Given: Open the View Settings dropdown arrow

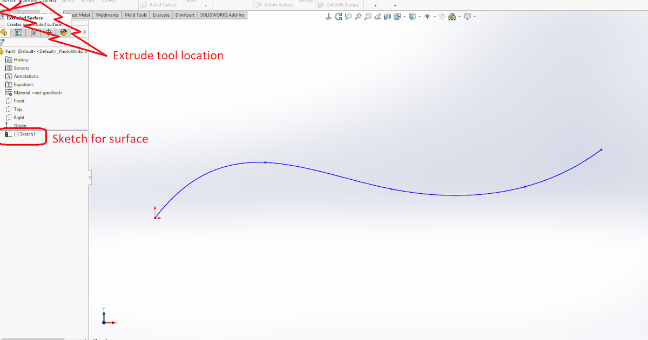Looking at the screenshot, I should [x=474, y=17].
